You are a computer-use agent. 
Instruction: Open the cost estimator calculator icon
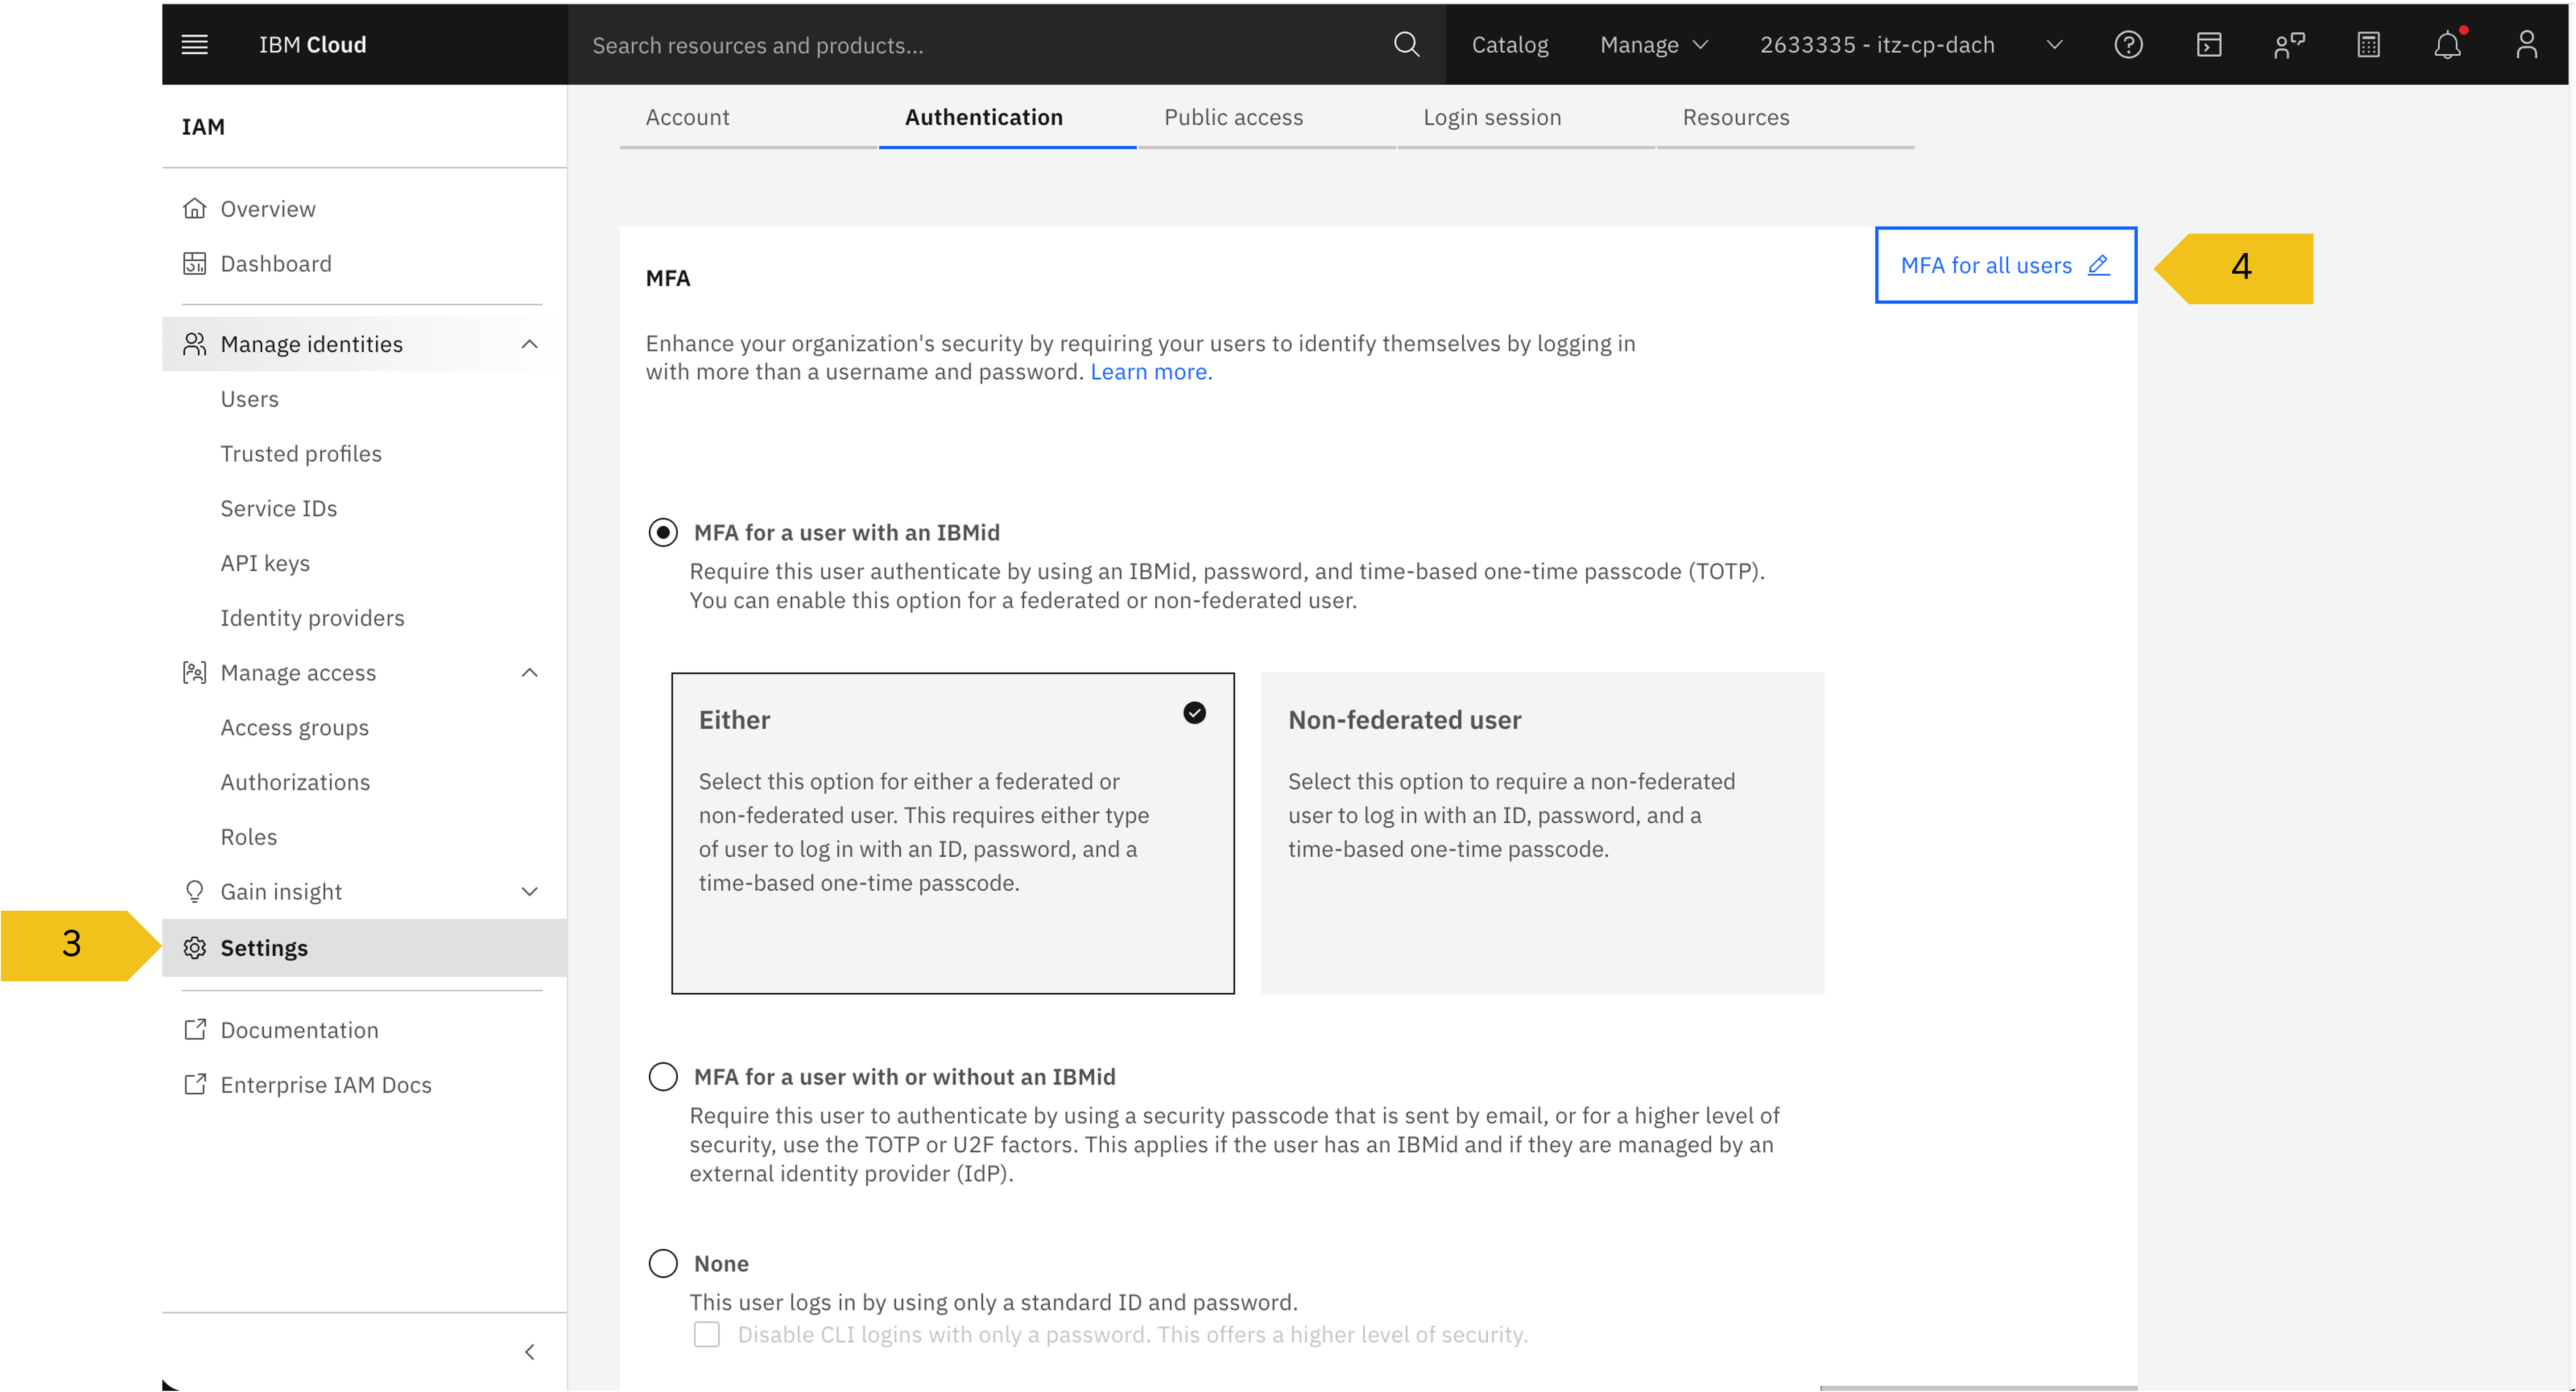[2368, 44]
